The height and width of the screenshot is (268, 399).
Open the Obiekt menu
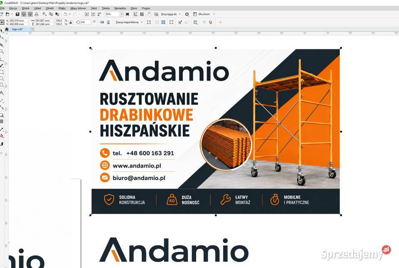point(49,8)
